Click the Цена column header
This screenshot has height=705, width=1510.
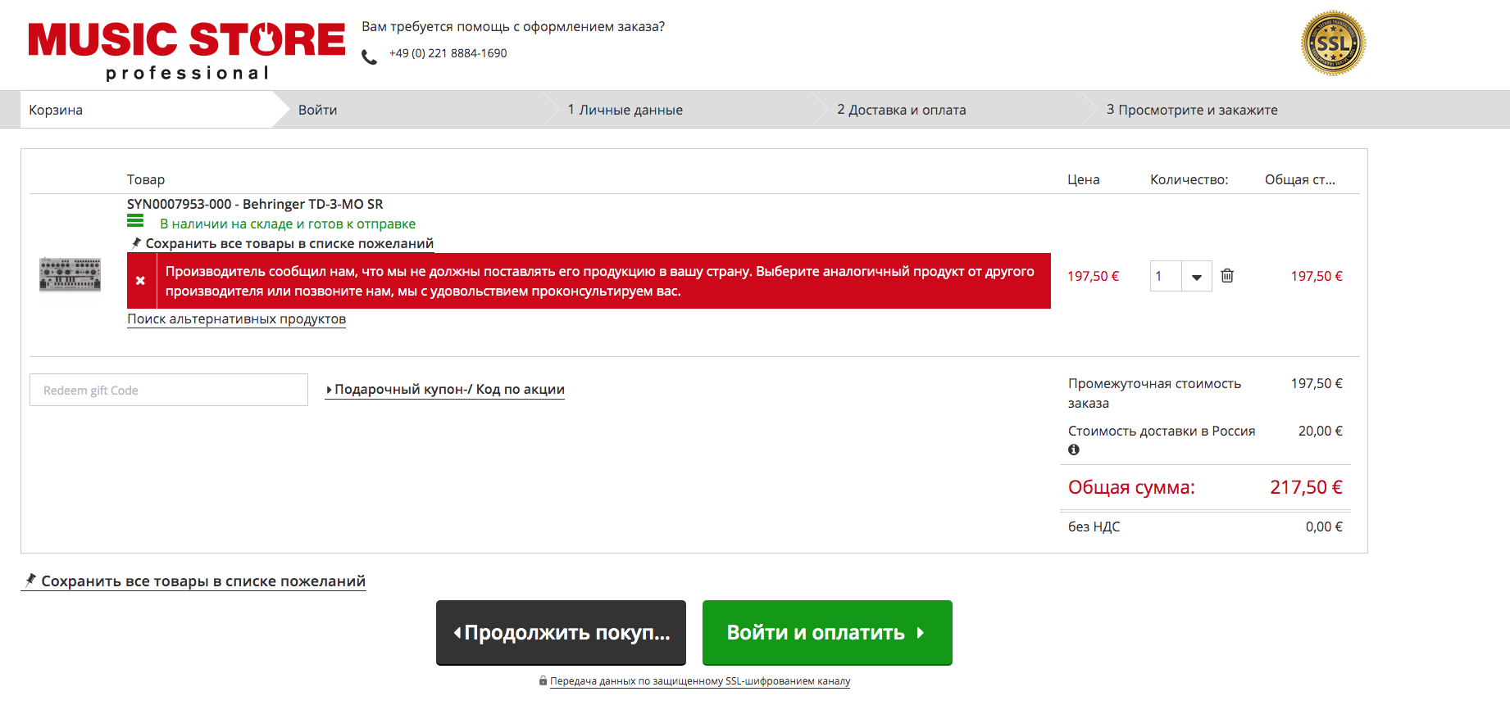[x=1083, y=179]
